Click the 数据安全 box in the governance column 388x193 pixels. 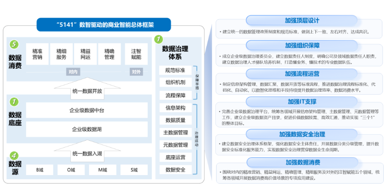[176, 169]
